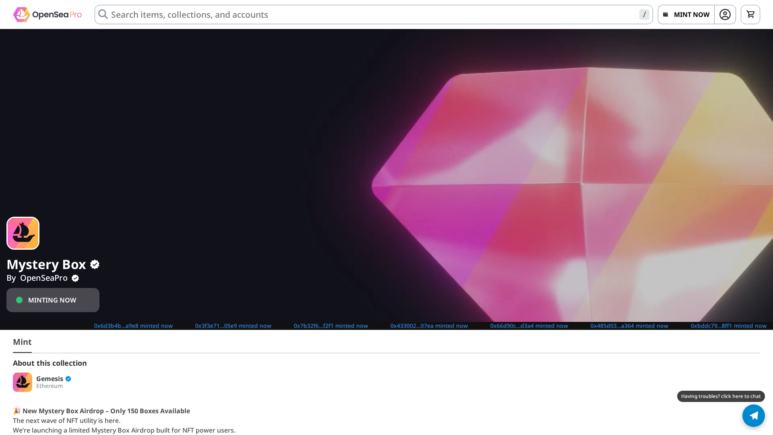Switch to the Mint tab
Viewport: 773px width, 435px height.
22,342
